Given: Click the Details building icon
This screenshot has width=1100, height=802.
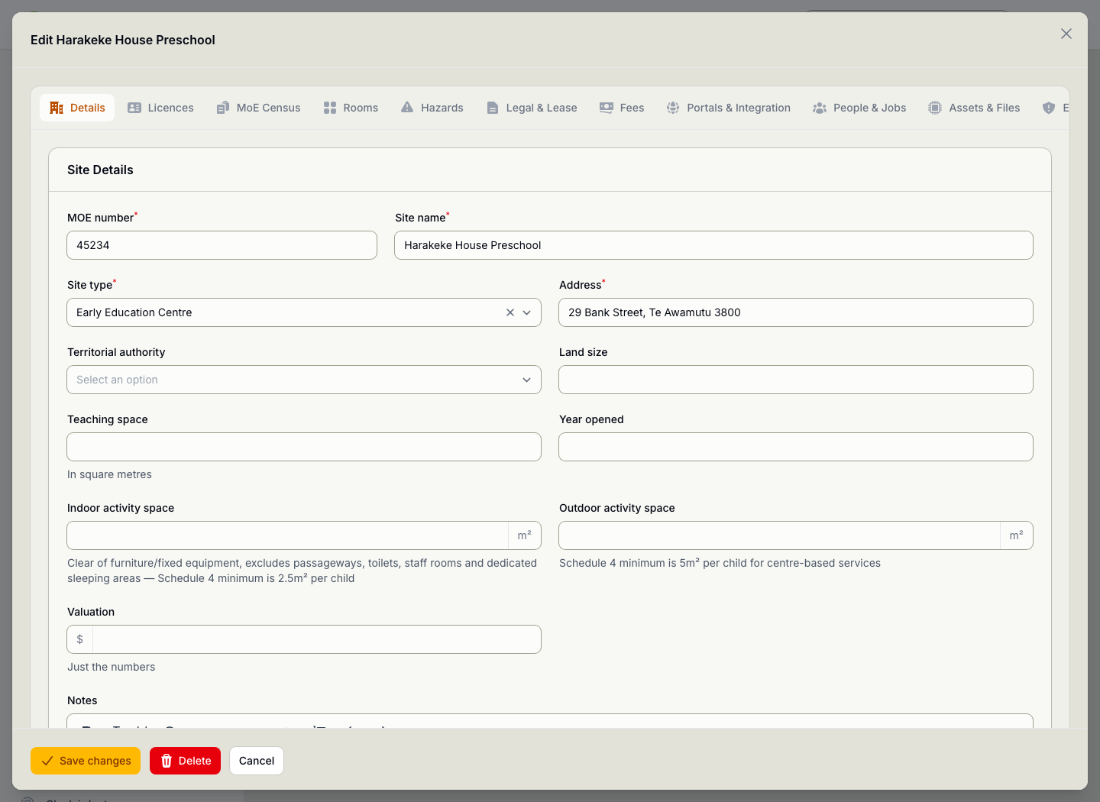Looking at the screenshot, I should [x=57, y=108].
